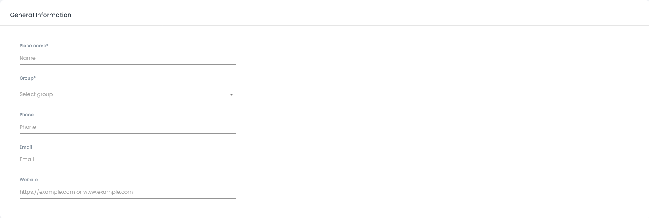Viewport: 649px width, 218px height.
Task: Click the Phone field label
Action: tap(27, 115)
